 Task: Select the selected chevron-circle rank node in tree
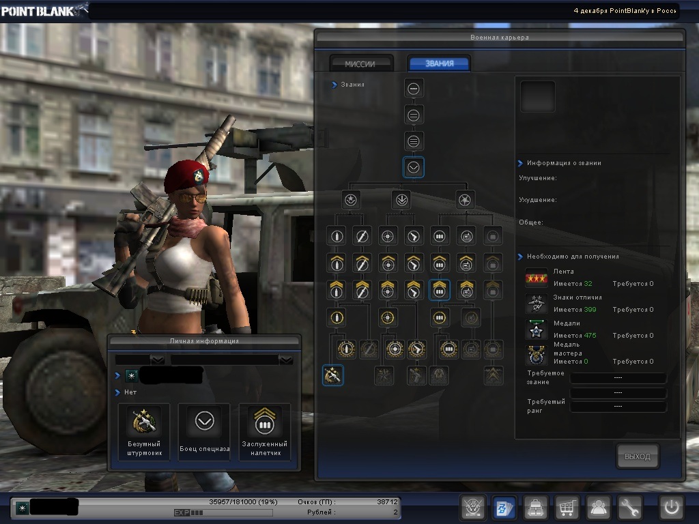[413, 167]
